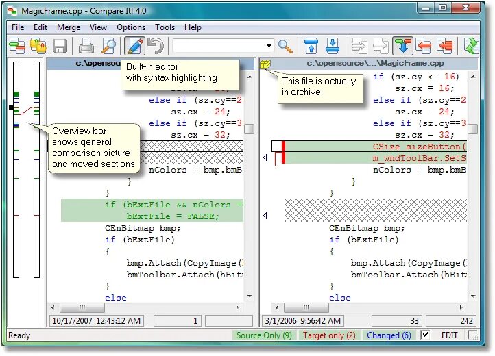The width and height of the screenshot is (495, 356).
Task: Click the print icon
Action: (86, 46)
